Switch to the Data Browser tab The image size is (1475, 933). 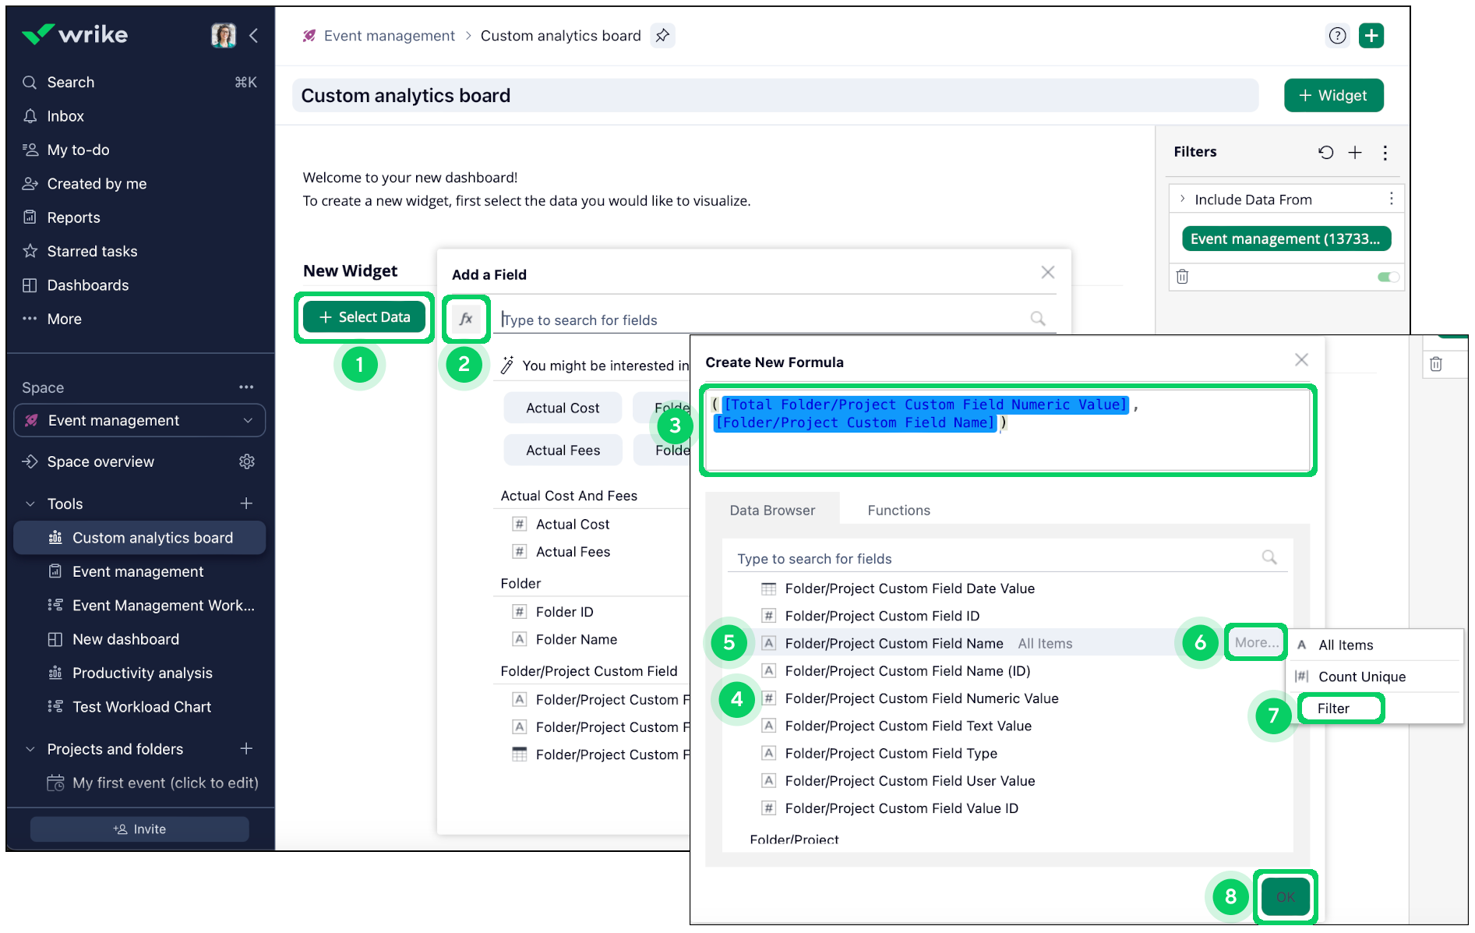point(772,510)
